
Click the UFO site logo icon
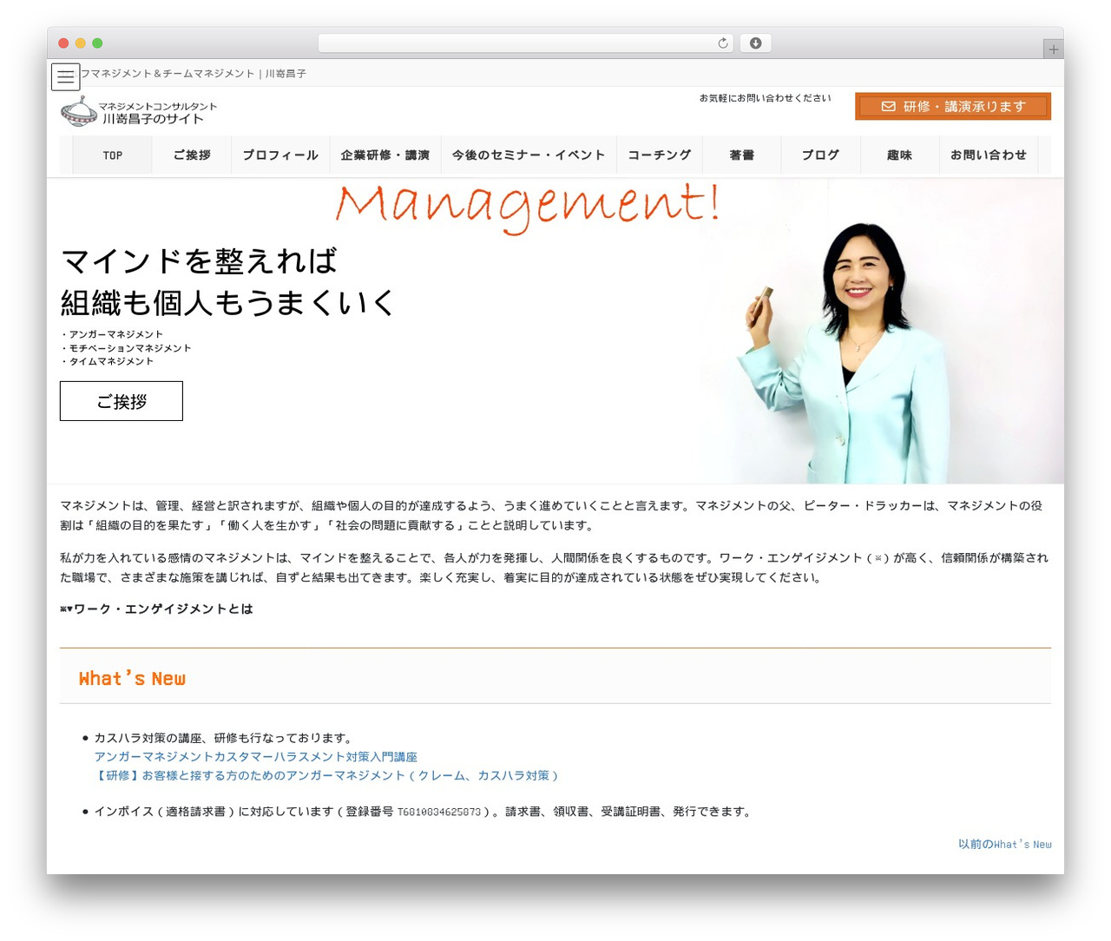[x=79, y=111]
